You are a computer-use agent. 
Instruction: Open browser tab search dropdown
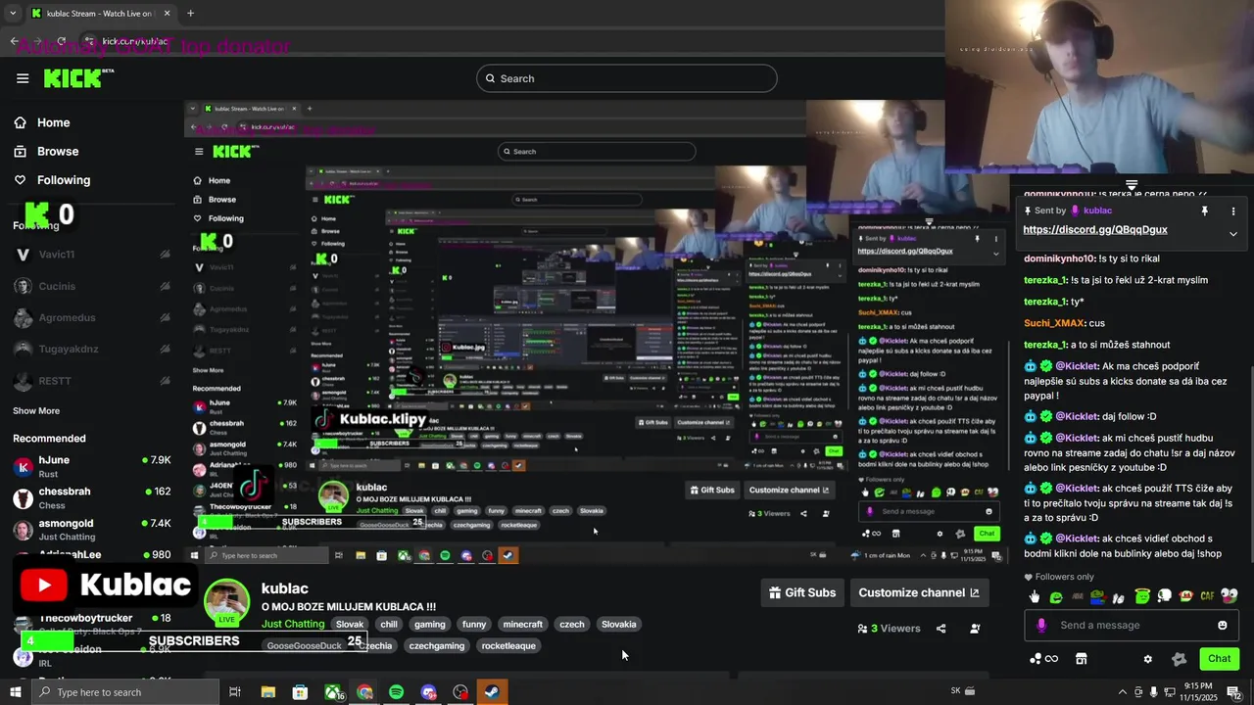12,13
